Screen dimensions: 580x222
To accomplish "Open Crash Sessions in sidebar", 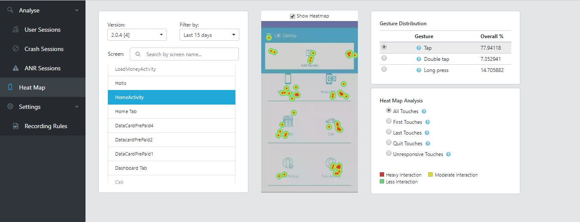I will [43, 49].
